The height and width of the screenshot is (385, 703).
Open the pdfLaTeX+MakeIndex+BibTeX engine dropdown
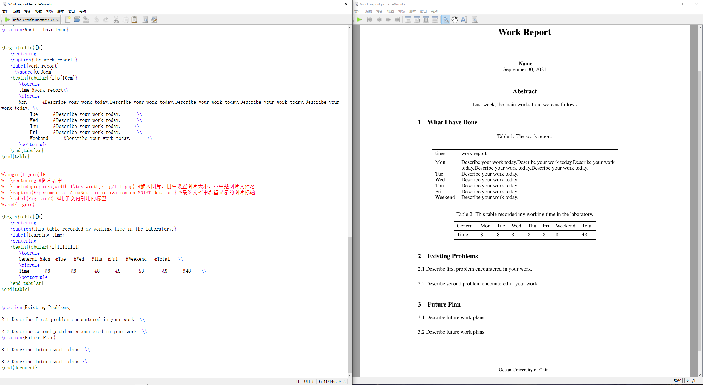tap(36, 20)
